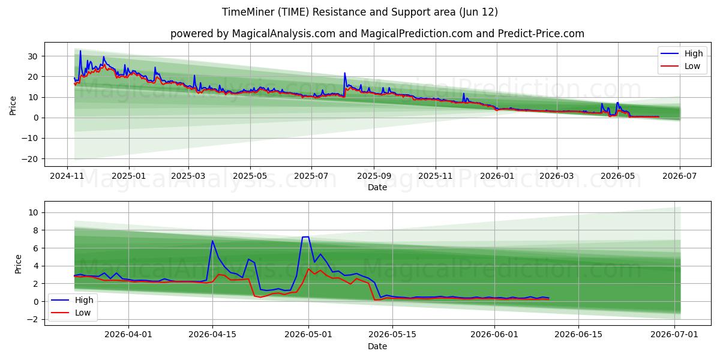This screenshot has height=360, width=720.
Task: Click the '2024-11' axis label on top chart
Action: coord(67,176)
